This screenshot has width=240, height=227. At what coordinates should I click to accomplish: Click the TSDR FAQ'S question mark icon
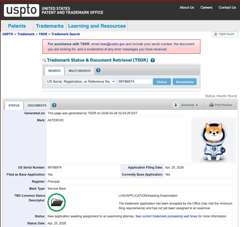coord(216,34)
